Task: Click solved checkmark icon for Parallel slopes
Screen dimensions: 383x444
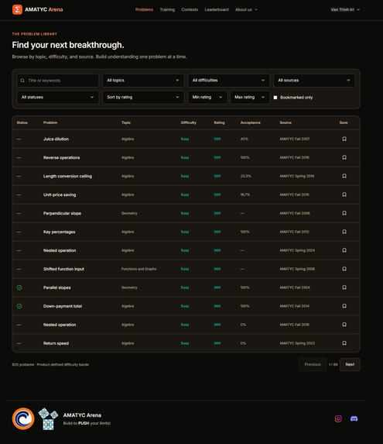Action: tap(19, 287)
